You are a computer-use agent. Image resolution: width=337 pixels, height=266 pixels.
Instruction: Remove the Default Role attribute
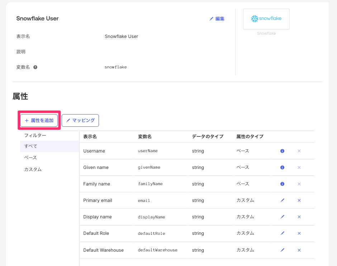tap(299, 233)
